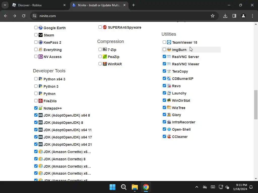The image size is (258, 193).
Task: Bookmark this page with the star
Action: [x=213, y=16]
